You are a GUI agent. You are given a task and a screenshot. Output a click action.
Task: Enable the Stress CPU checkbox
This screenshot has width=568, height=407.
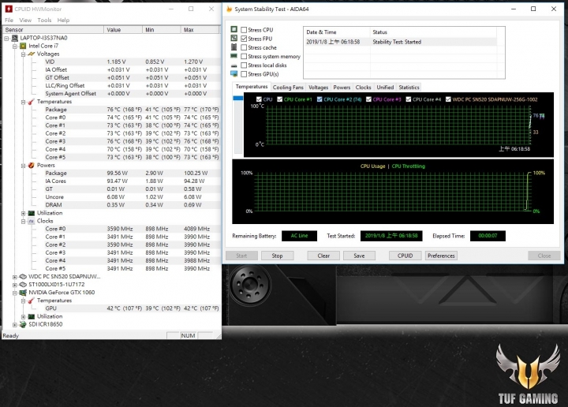pos(244,30)
